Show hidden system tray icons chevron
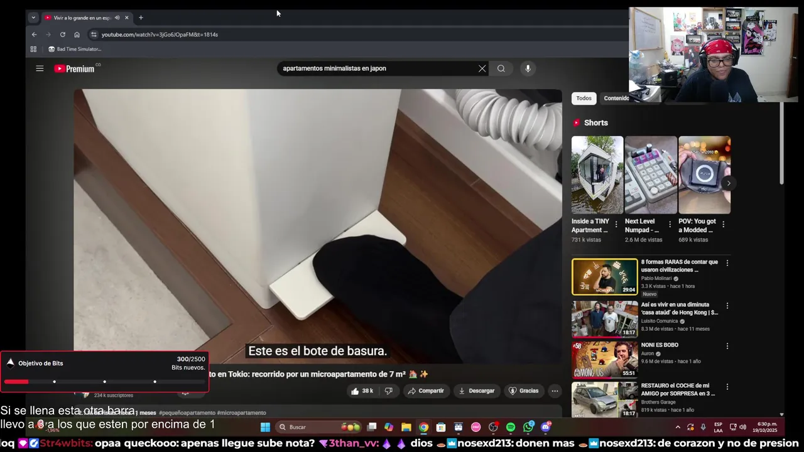This screenshot has width=804, height=452. [x=677, y=427]
